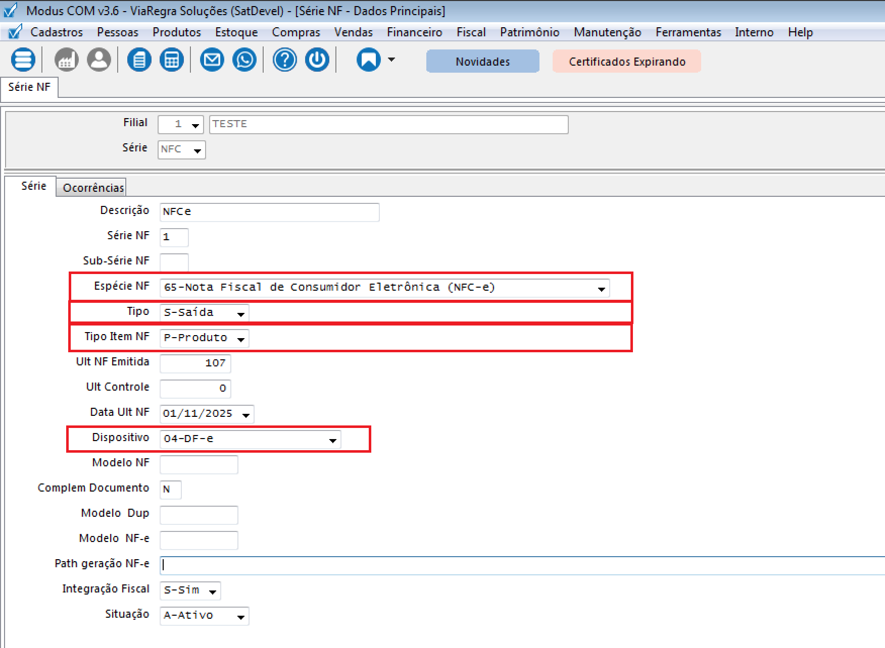The height and width of the screenshot is (648, 885).
Task: Click the database stack toolbar icon
Action: coord(23,60)
